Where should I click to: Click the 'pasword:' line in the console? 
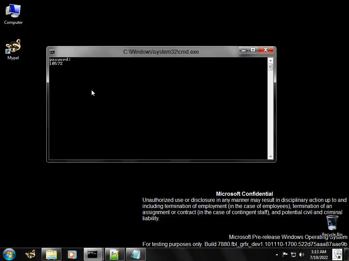pos(60,59)
